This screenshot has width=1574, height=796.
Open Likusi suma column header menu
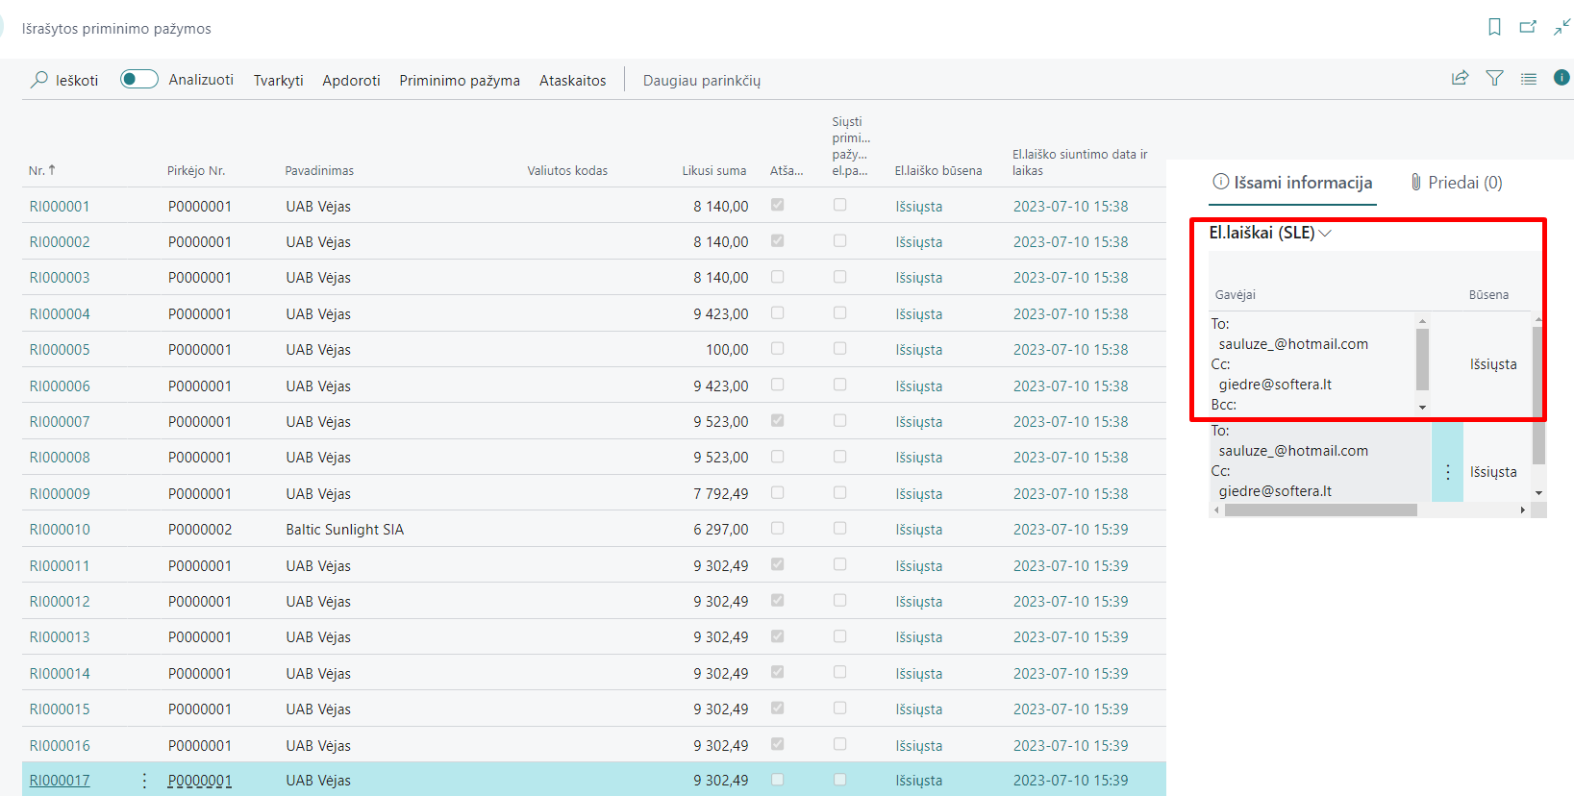click(713, 170)
